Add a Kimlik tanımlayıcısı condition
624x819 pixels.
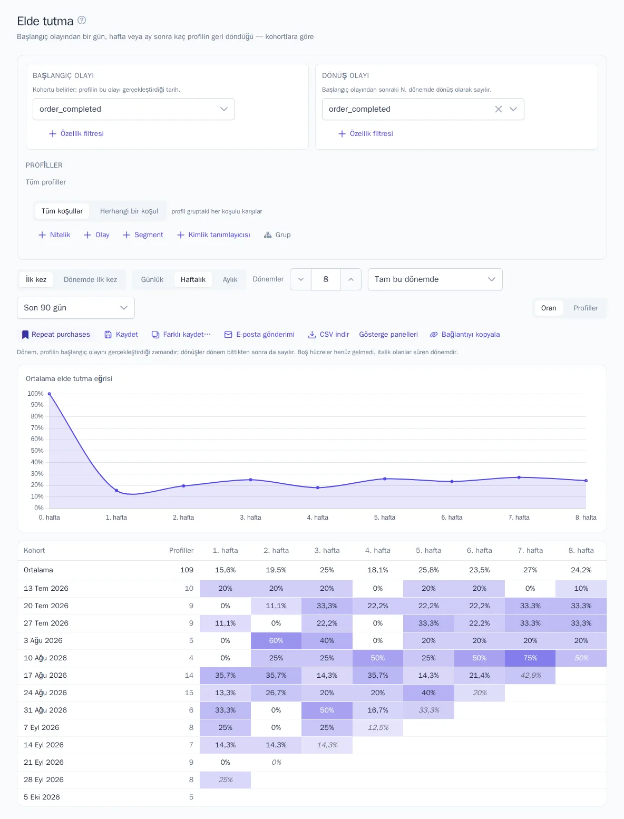[213, 235]
